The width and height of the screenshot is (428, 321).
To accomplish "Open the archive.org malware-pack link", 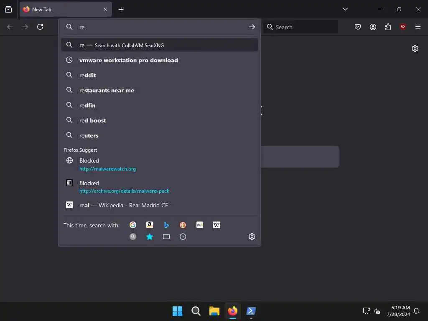I will tap(159, 187).
